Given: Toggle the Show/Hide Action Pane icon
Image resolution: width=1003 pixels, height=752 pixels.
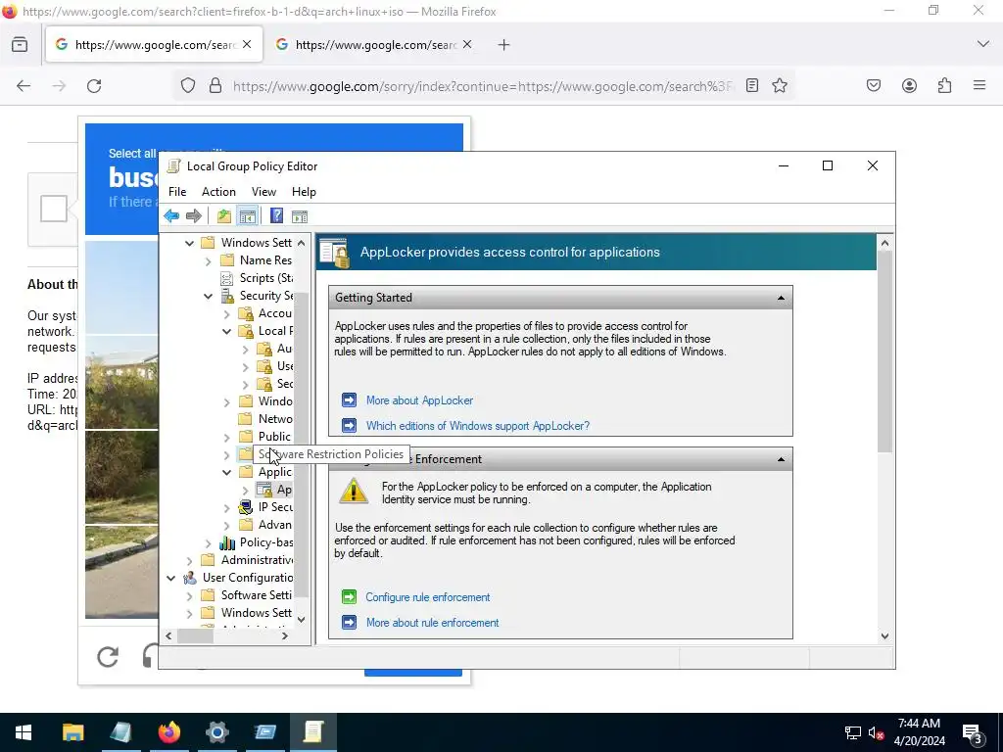Looking at the screenshot, I should pyautogui.click(x=300, y=216).
